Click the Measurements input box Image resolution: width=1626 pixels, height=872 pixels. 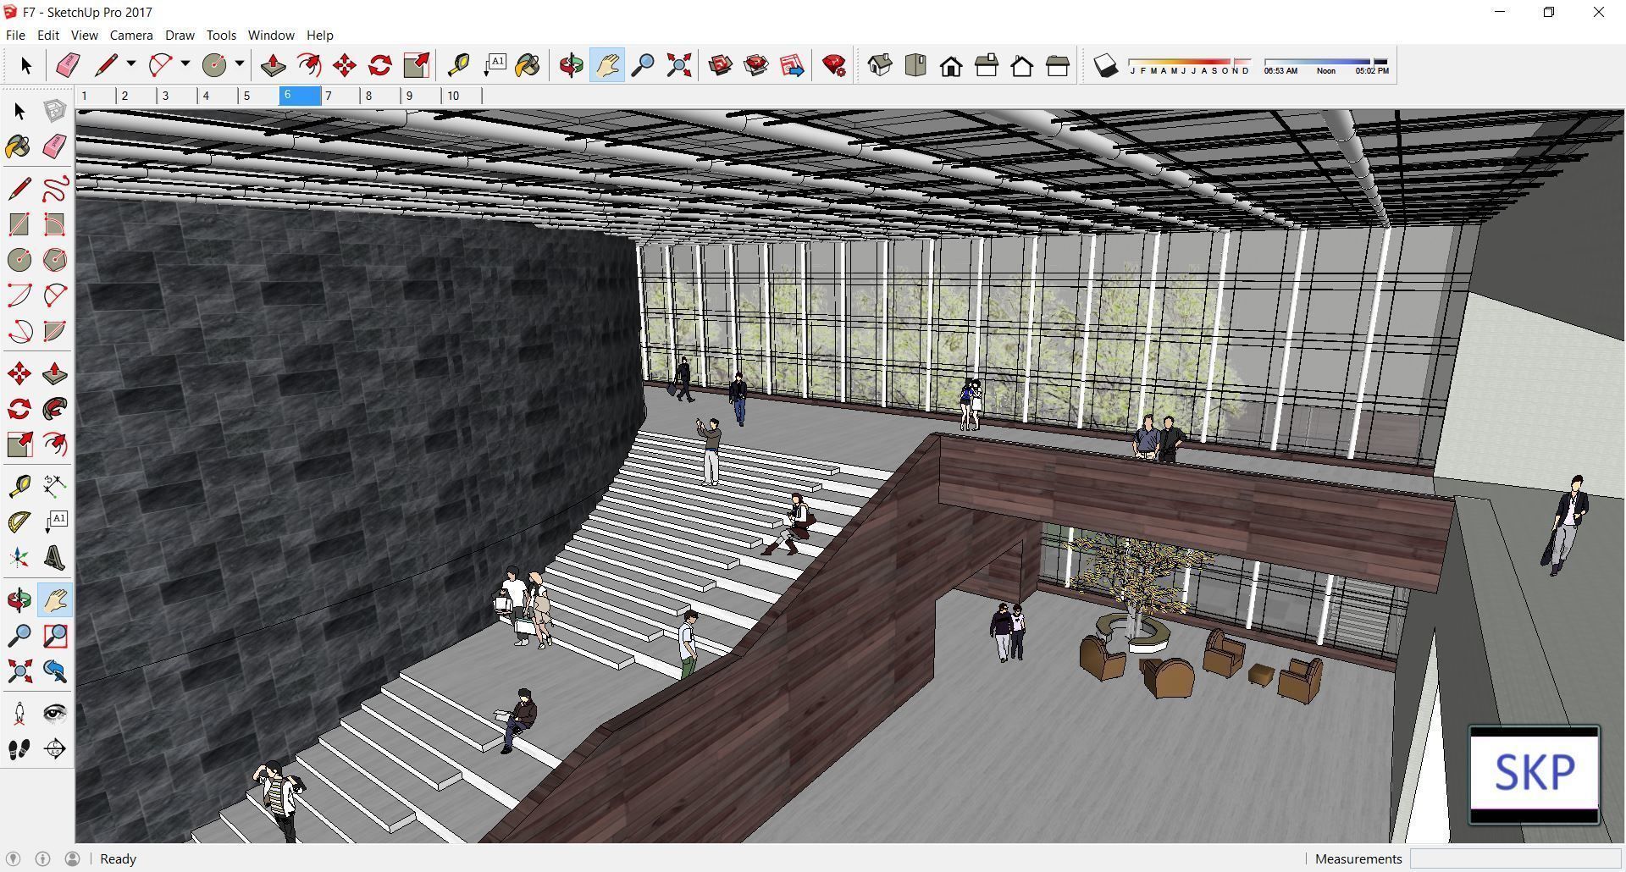(1514, 858)
